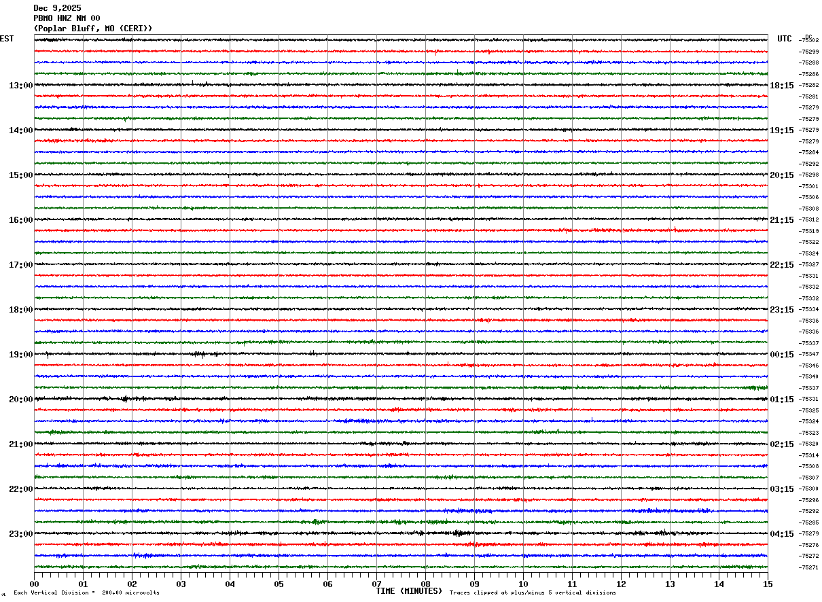Click the DC offset value -75347

coord(808,355)
